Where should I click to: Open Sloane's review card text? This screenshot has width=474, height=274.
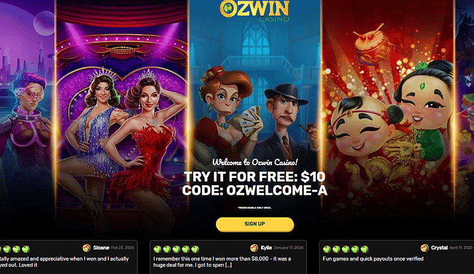pos(64,262)
